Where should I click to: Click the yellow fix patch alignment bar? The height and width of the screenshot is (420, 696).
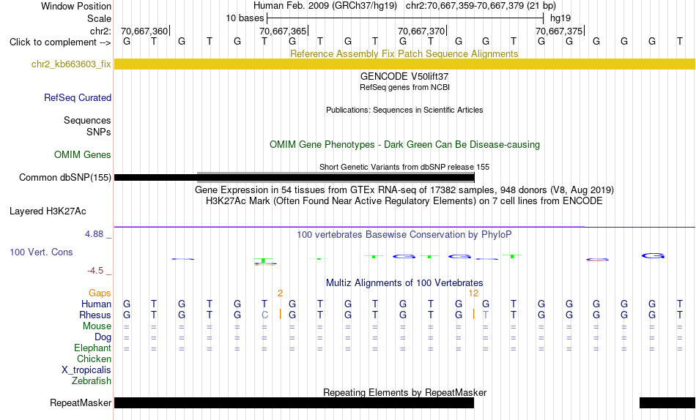(404, 64)
